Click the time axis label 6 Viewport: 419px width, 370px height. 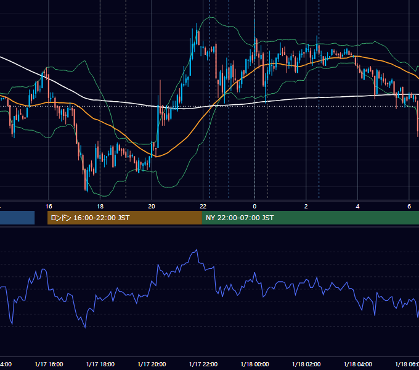(x=409, y=207)
